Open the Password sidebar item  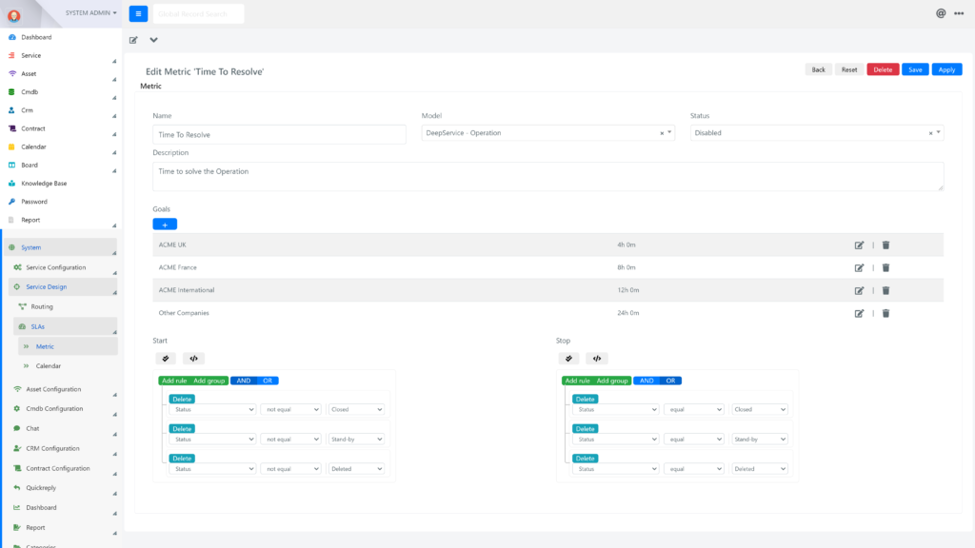click(x=34, y=202)
